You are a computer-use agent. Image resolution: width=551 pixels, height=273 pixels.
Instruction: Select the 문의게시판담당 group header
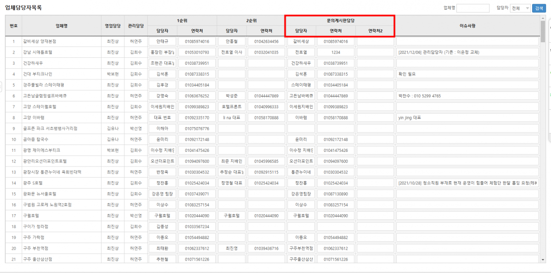coord(339,21)
